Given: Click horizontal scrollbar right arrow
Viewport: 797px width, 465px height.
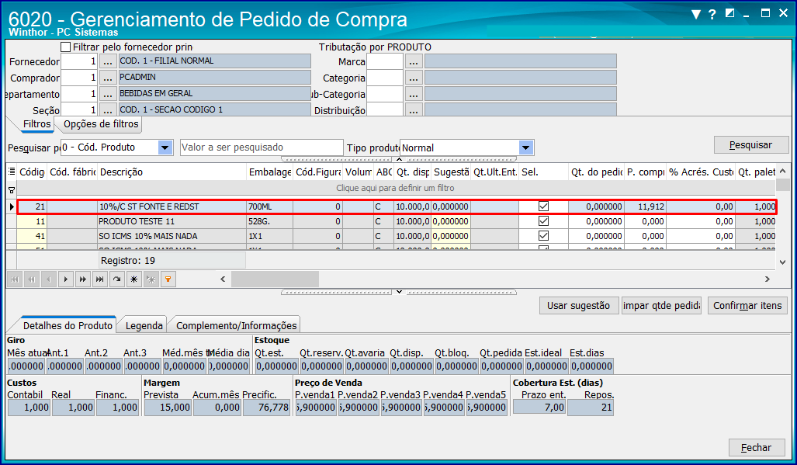Looking at the screenshot, I should pyautogui.click(x=767, y=279).
